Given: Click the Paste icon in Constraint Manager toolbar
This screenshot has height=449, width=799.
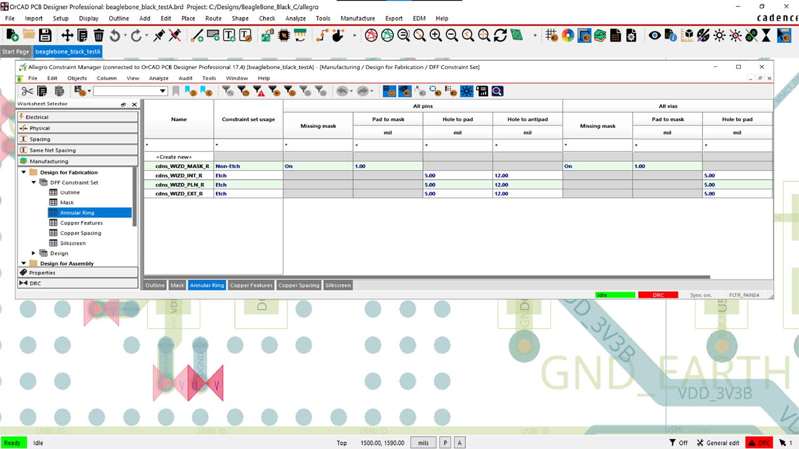Looking at the screenshot, I should (59, 91).
